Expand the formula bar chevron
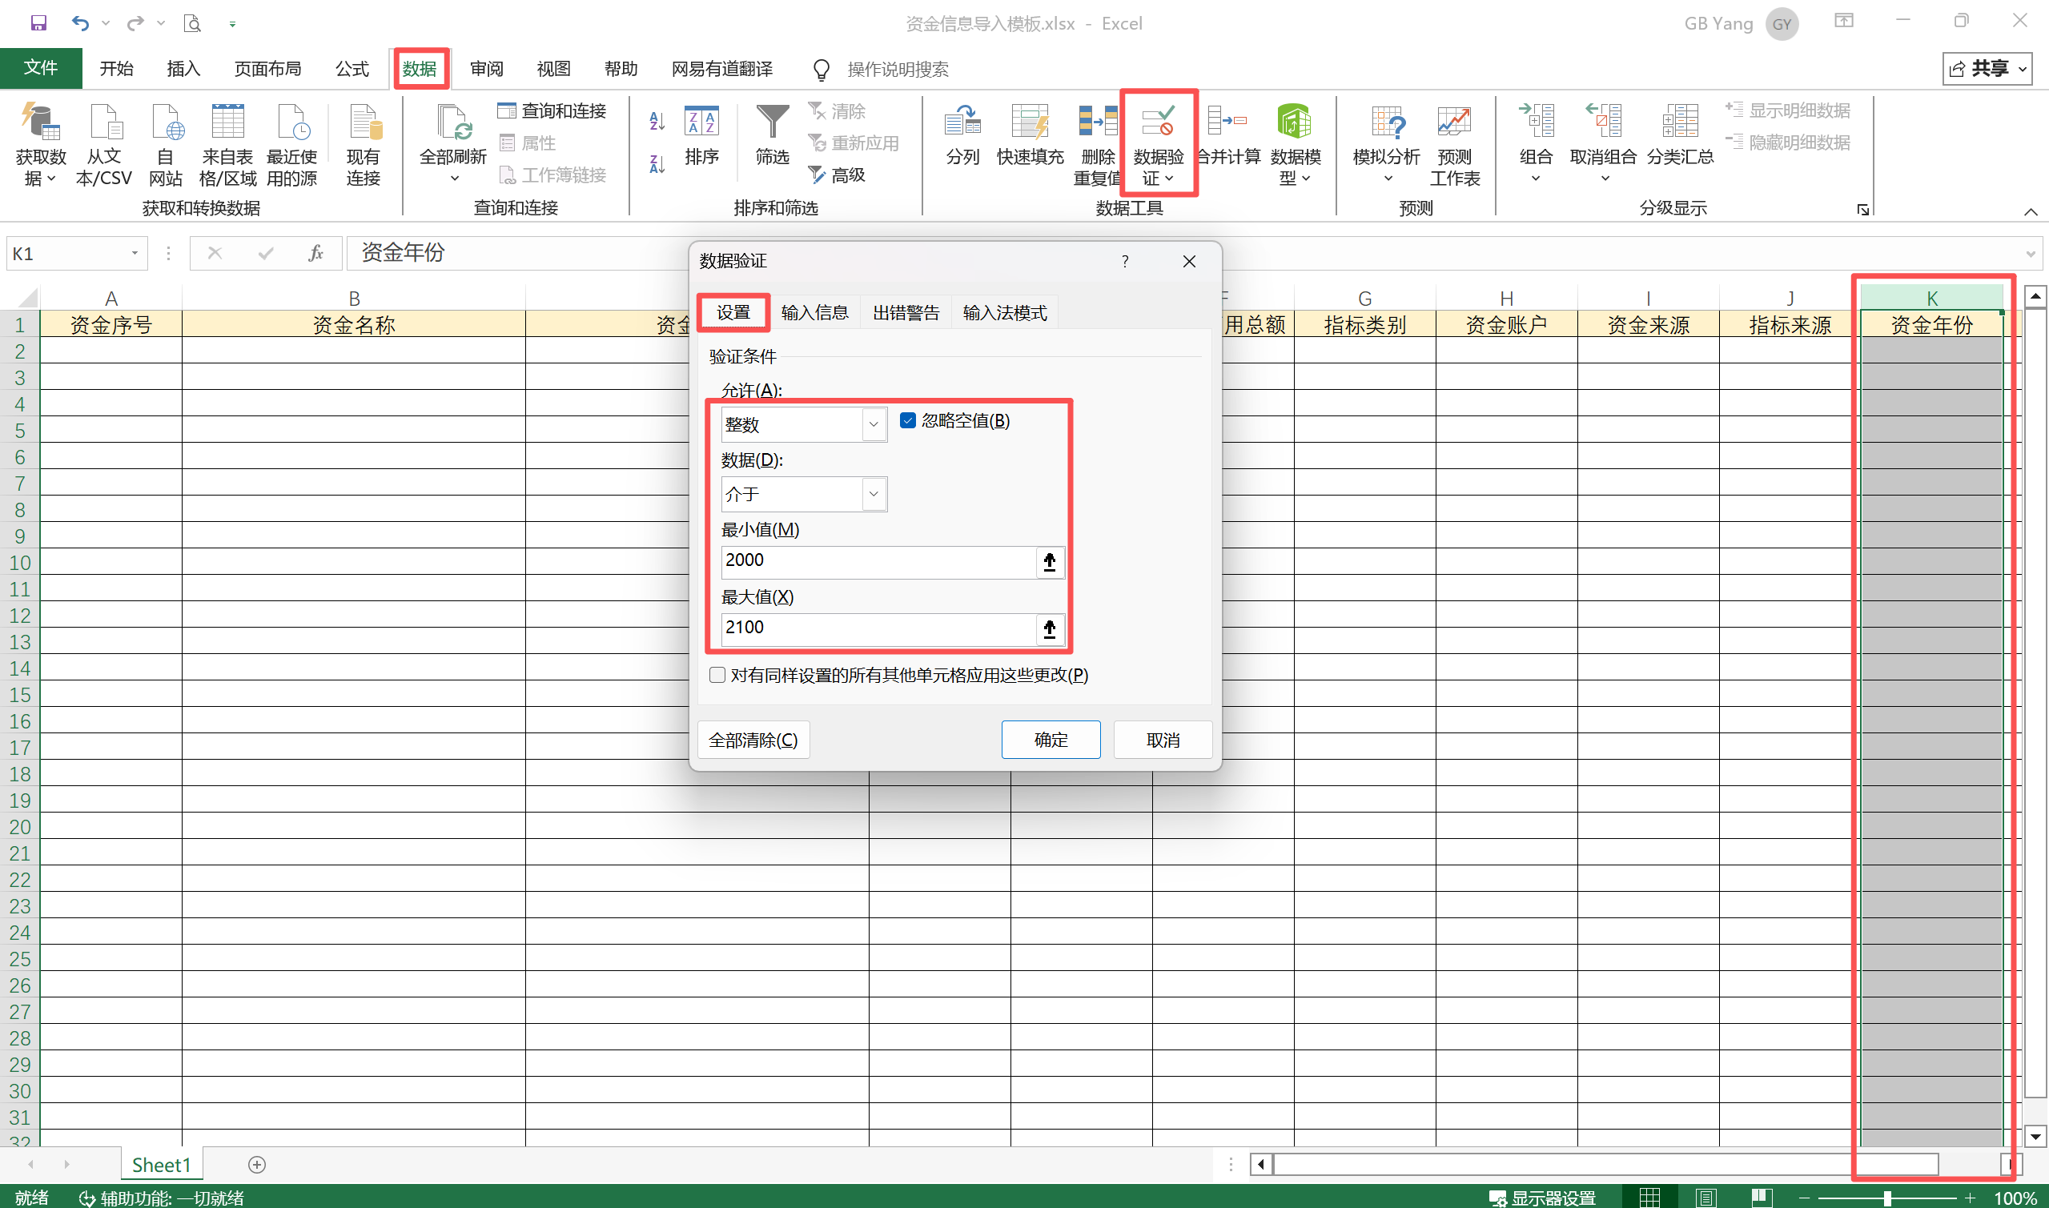 pyautogui.click(x=2031, y=253)
